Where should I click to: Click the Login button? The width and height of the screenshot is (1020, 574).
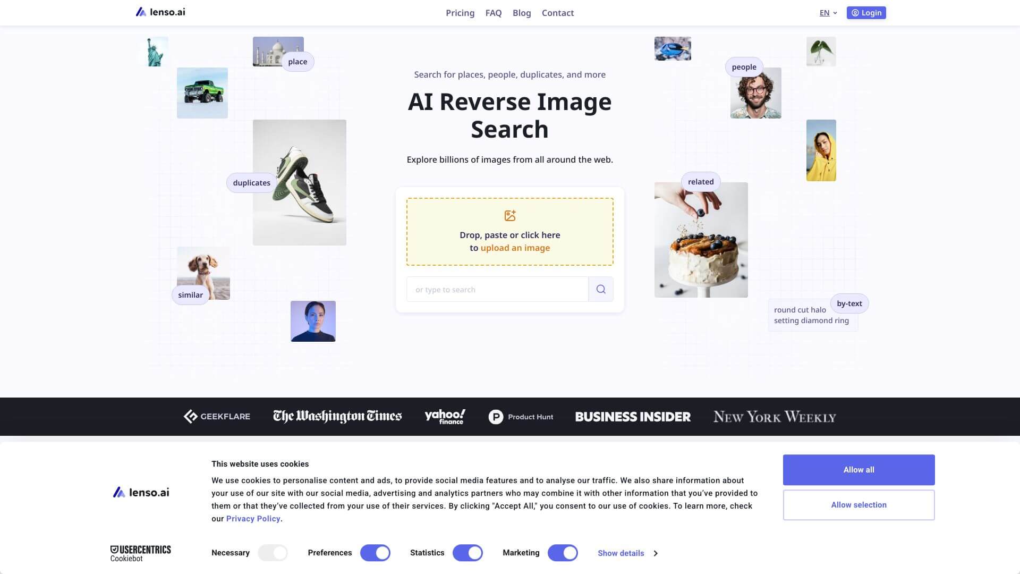866,12
